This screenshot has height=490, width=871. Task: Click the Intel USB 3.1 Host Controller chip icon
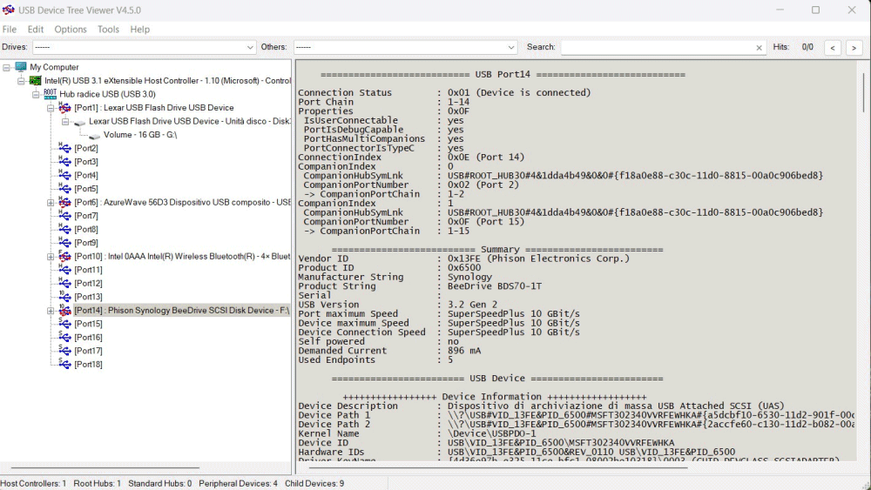36,80
